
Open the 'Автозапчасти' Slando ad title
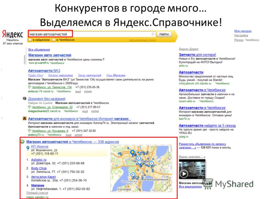pos(191,72)
